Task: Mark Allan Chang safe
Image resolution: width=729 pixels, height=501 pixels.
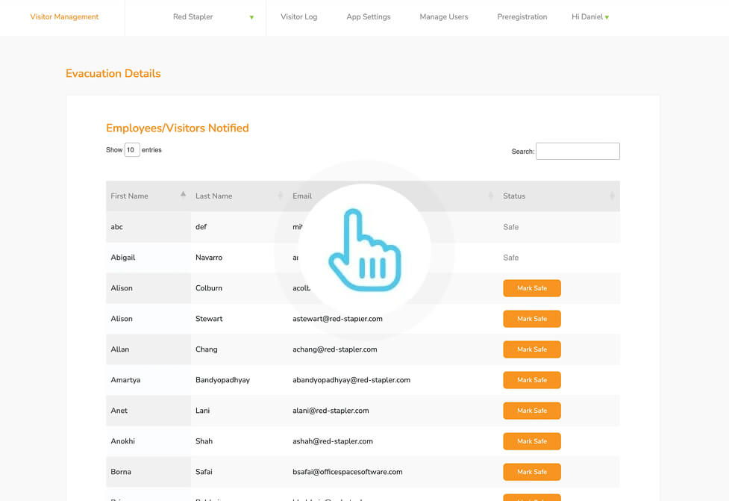Action: click(531, 349)
